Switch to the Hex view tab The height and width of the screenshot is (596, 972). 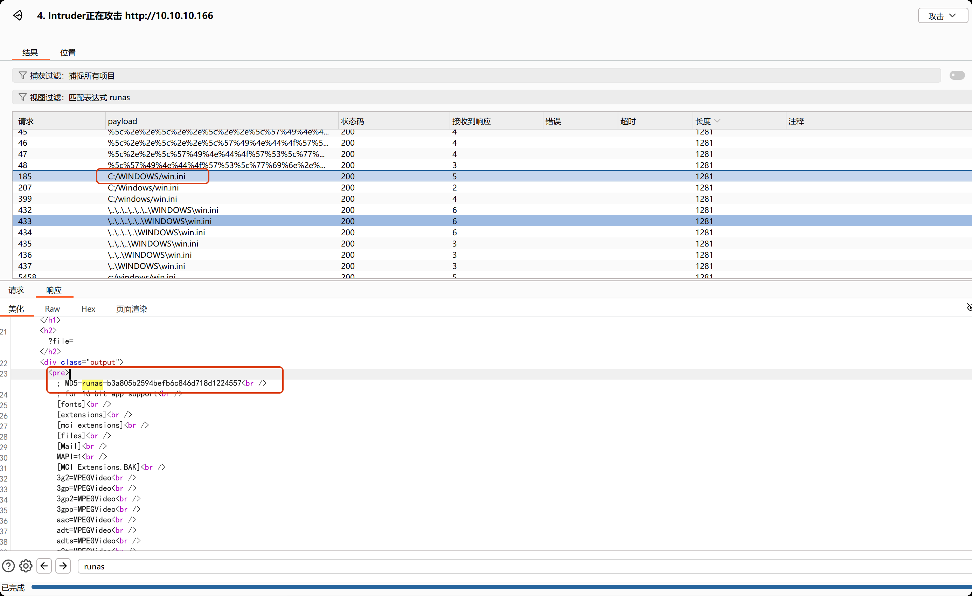coord(88,309)
